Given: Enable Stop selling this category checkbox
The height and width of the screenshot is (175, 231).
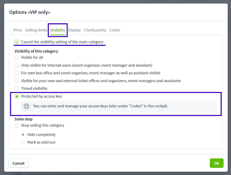Looking at the screenshot, I should [17, 125].
